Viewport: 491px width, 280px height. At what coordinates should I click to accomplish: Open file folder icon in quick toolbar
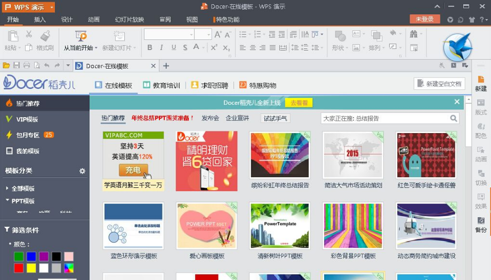[x=6, y=65]
